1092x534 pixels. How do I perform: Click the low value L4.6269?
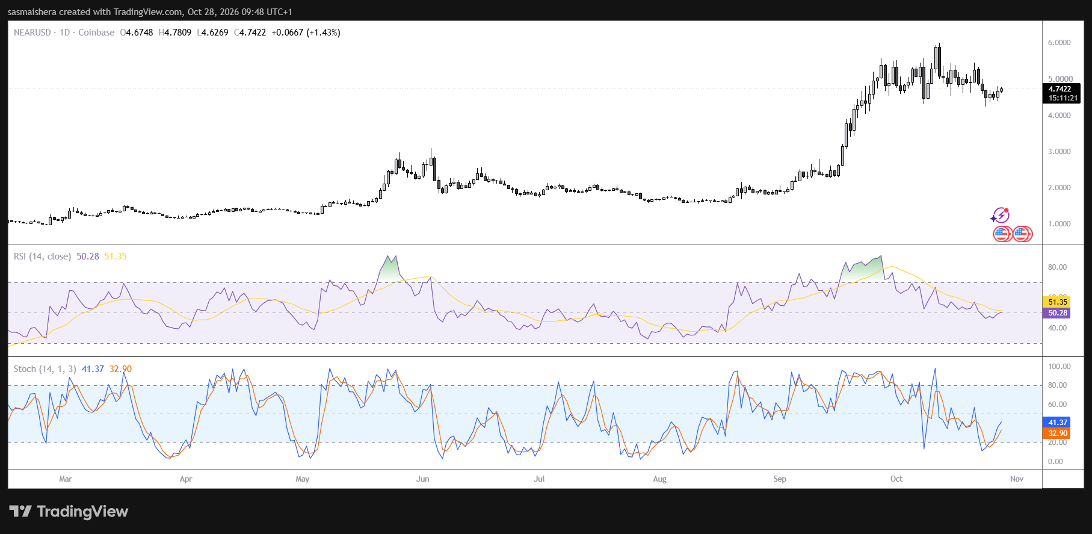click(x=212, y=33)
